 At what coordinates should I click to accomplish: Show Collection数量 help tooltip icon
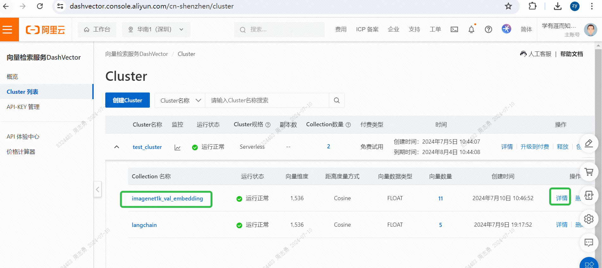[x=348, y=125]
